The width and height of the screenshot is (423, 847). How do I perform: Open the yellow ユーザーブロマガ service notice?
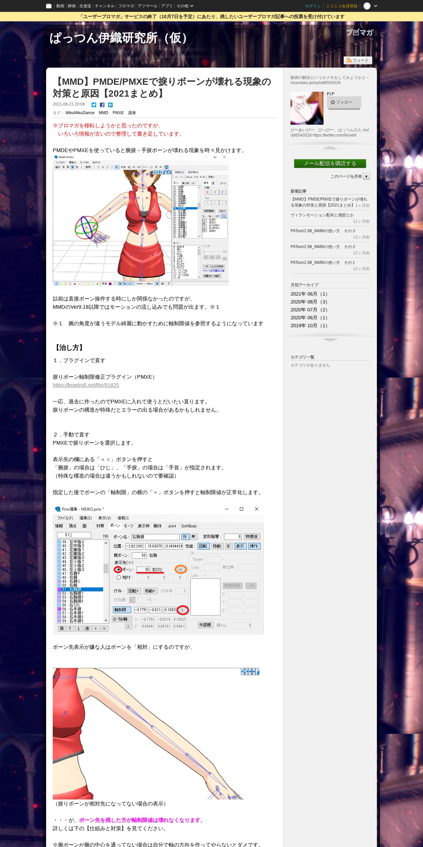click(x=211, y=16)
